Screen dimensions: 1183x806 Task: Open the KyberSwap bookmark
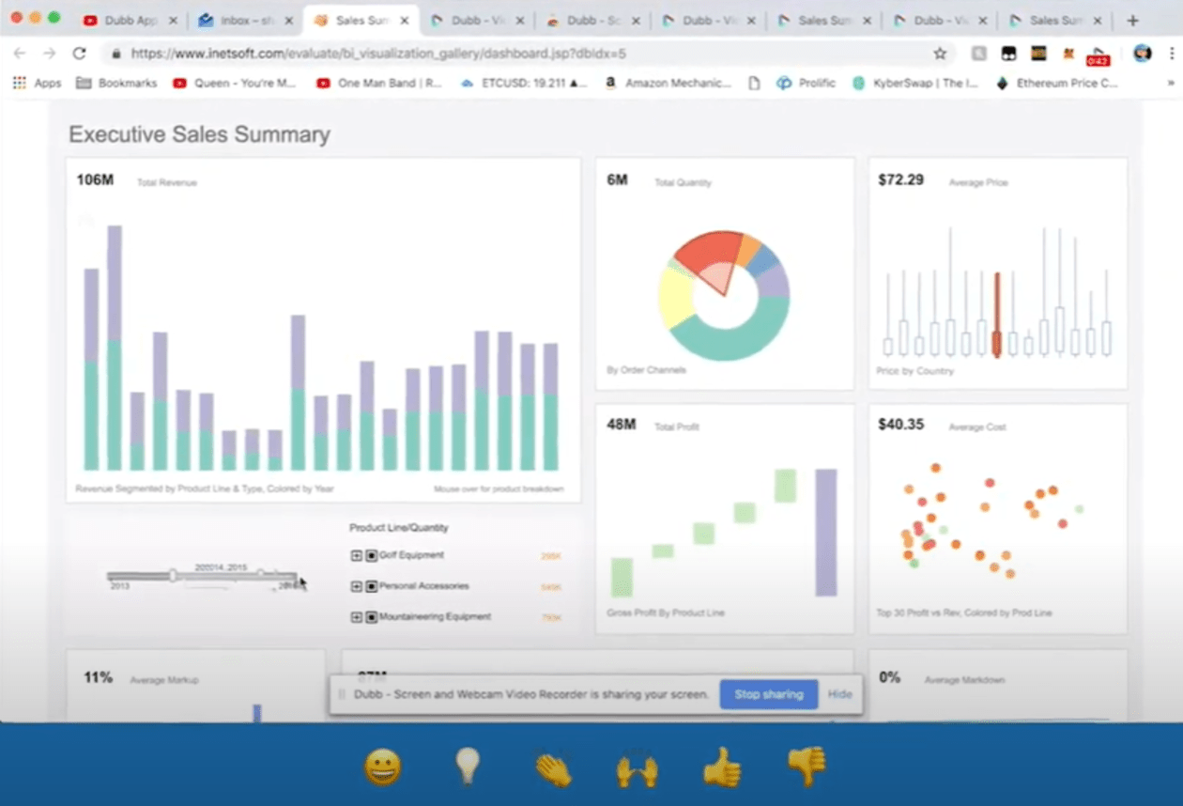point(914,83)
